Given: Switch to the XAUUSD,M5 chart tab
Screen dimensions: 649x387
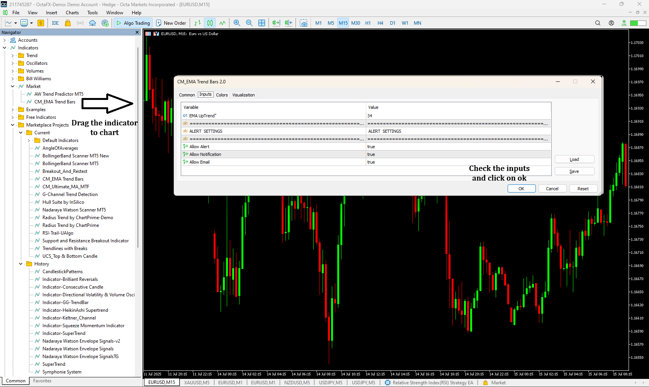Looking at the screenshot, I should click(197, 383).
